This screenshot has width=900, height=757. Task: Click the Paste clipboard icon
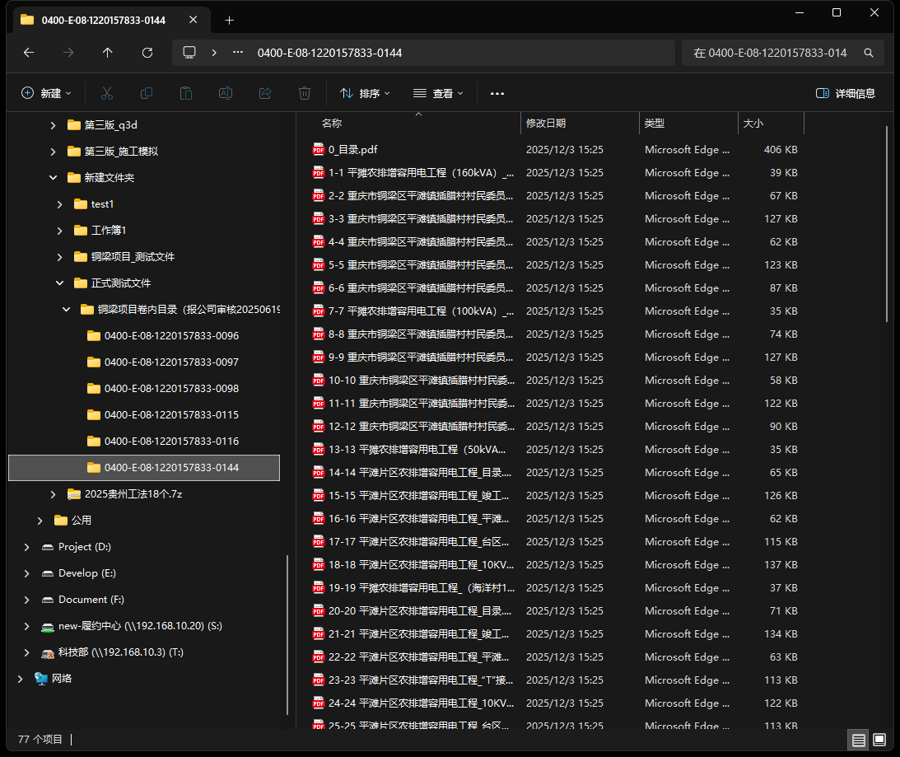click(x=186, y=94)
